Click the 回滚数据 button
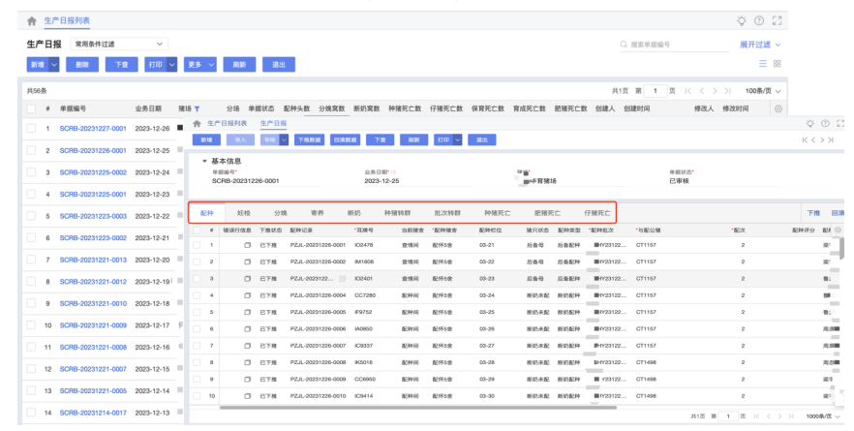This screenshot has width=854, height=431. click(346, 140)
